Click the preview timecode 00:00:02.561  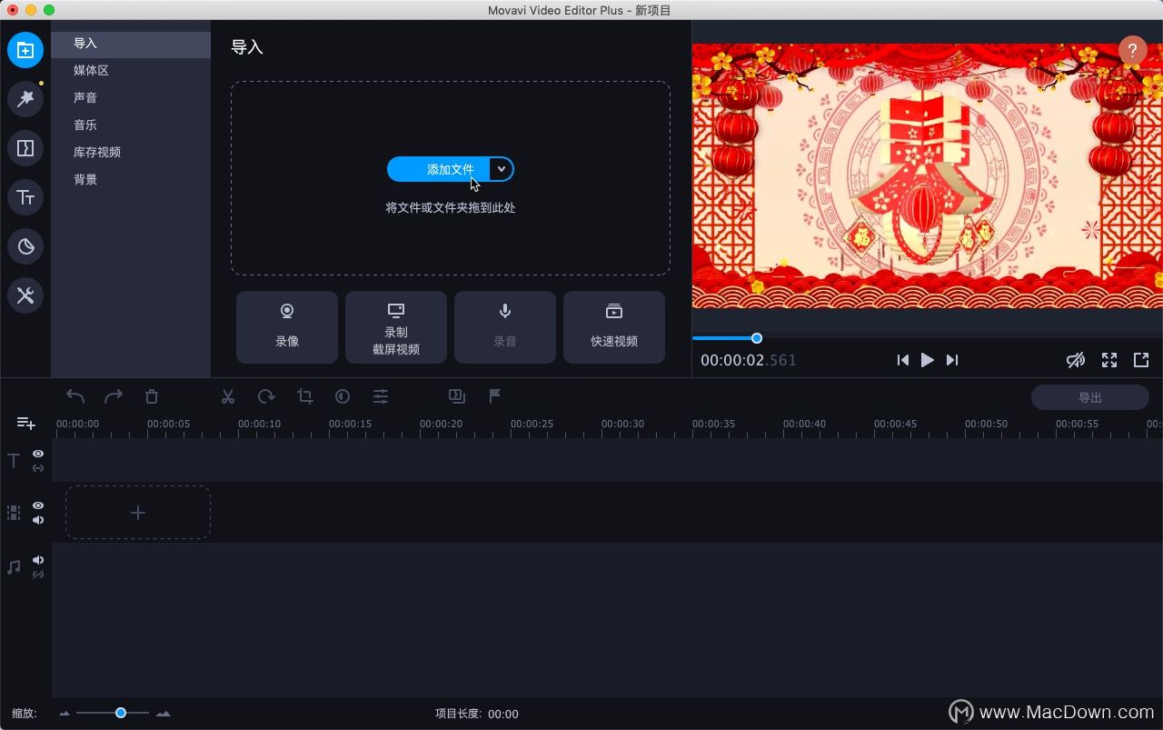click(x=749, y=360)
